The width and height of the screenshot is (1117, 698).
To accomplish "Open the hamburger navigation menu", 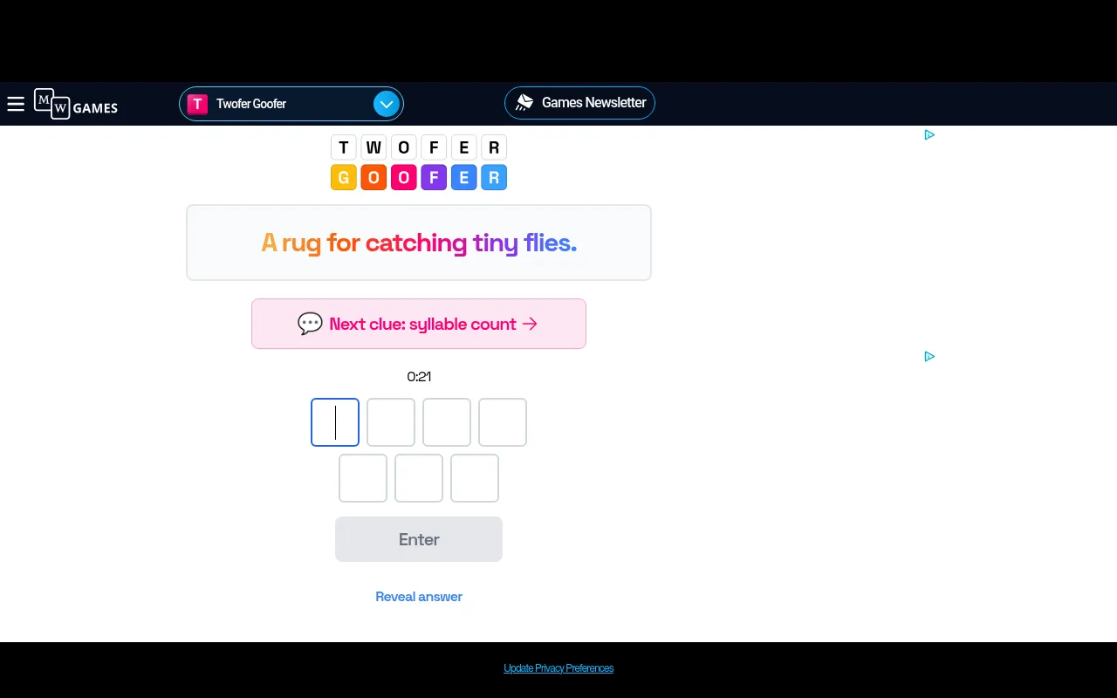I will pos(16,104).
